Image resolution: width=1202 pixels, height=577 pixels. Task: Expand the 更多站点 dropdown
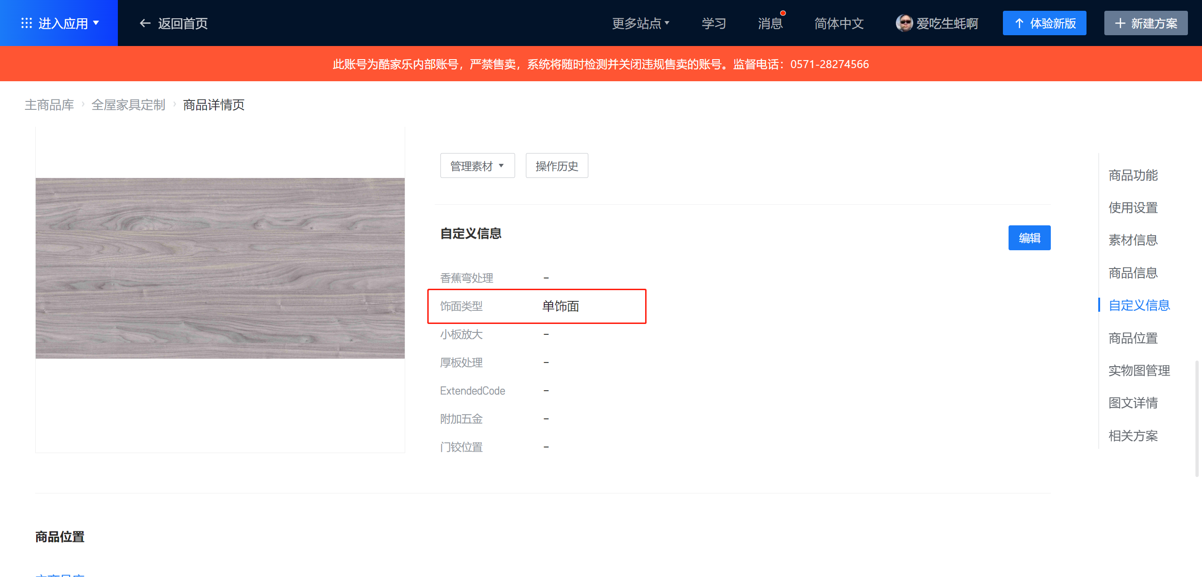tap(640, 23)
